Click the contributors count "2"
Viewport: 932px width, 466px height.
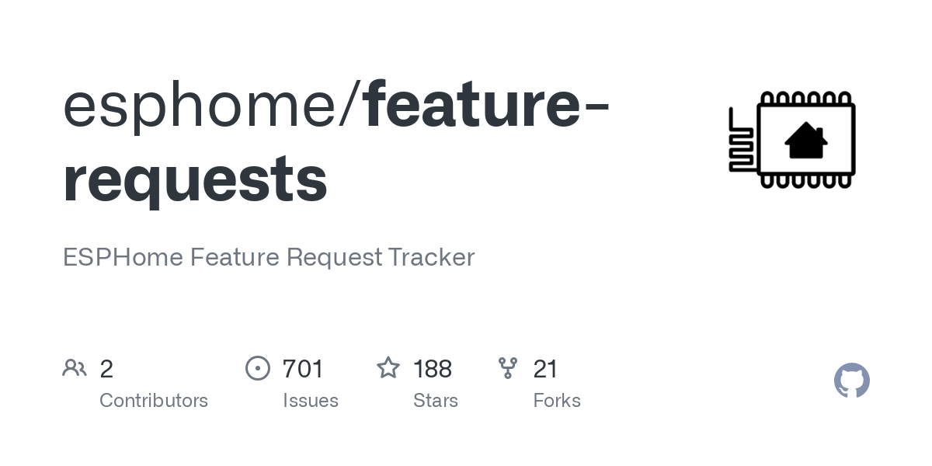[x=106, y=368]
